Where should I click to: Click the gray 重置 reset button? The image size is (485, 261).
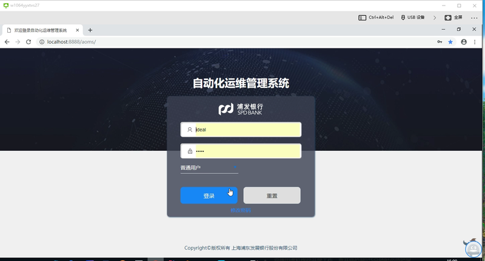[272, 195]
